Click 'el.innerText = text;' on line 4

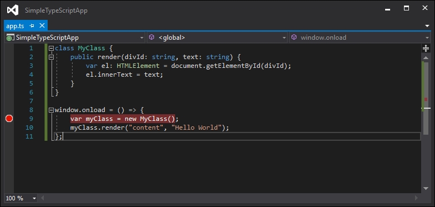124,75
